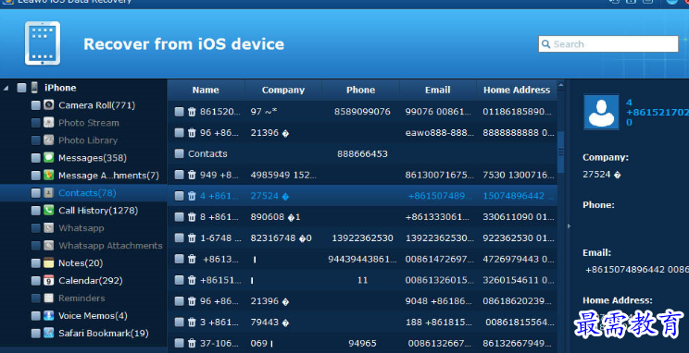Click the Safari Bookmark icon
The width and height of the screenshot is (689, 353).
pyautogui.click(x=48, y=334)
